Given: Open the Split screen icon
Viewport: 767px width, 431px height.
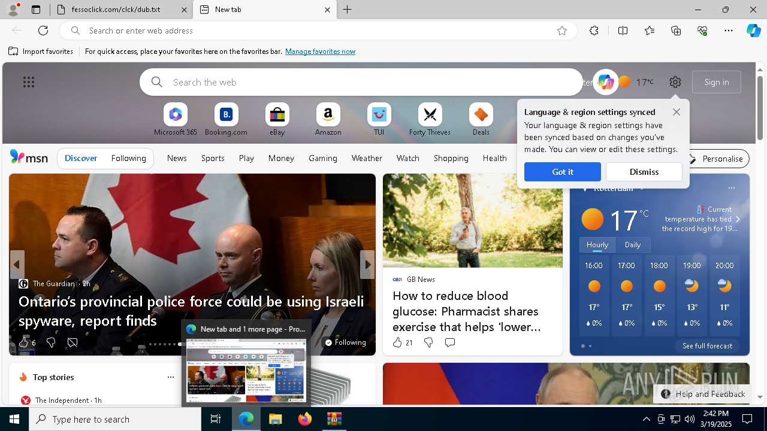Looking at the screenshot, I should coord(623,31).
